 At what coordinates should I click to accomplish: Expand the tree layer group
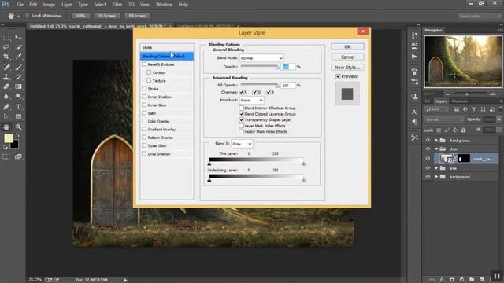pos(436,168)
